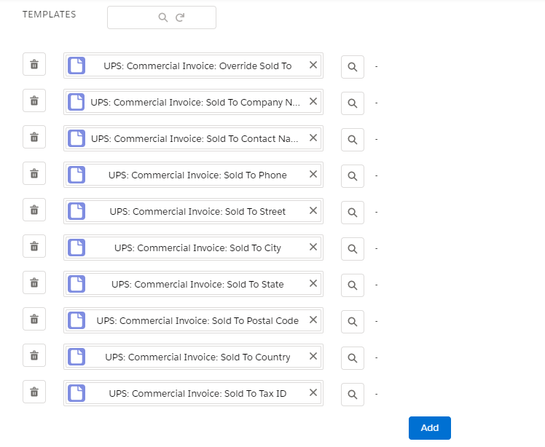Clear the Sold To City selection

tap(313, 247)
